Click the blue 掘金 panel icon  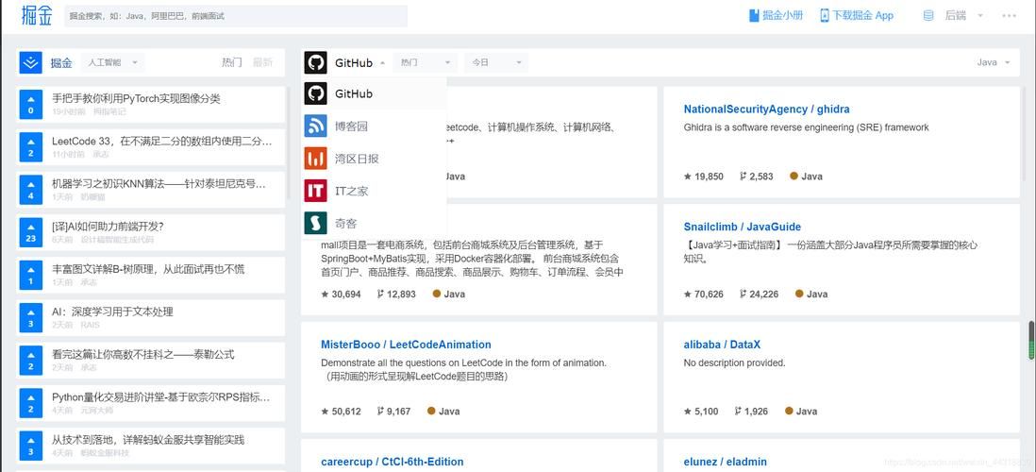(30, 63)
